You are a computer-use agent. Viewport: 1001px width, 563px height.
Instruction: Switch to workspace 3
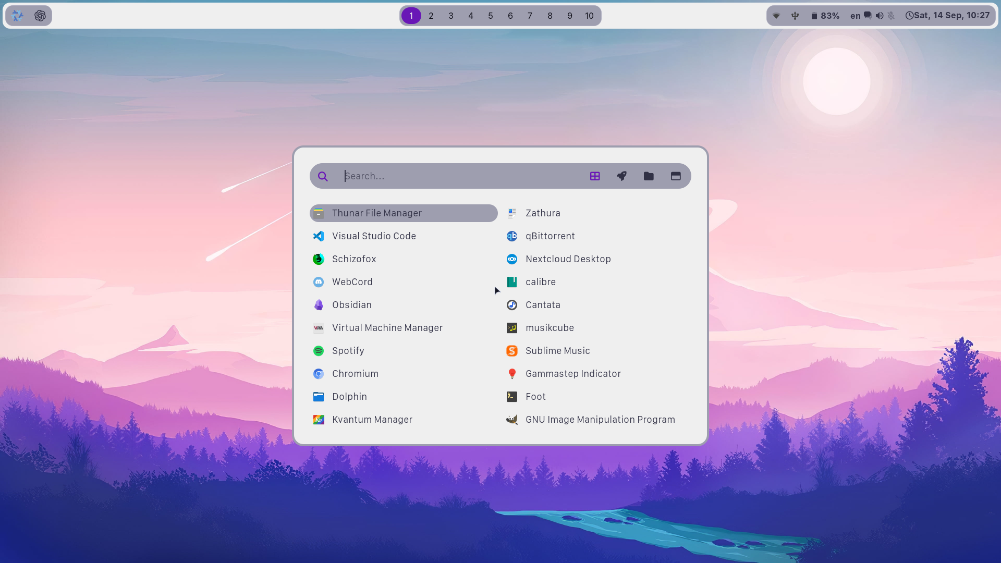click(x=451, y=16)
